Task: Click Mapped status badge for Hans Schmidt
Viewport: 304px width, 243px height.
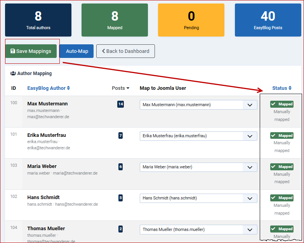Action: [x=282, y=198]
